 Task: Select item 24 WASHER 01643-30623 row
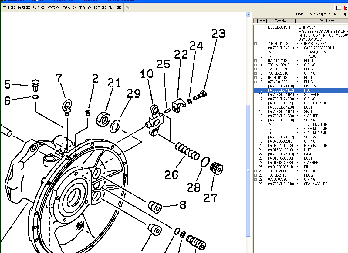(301, 163)
